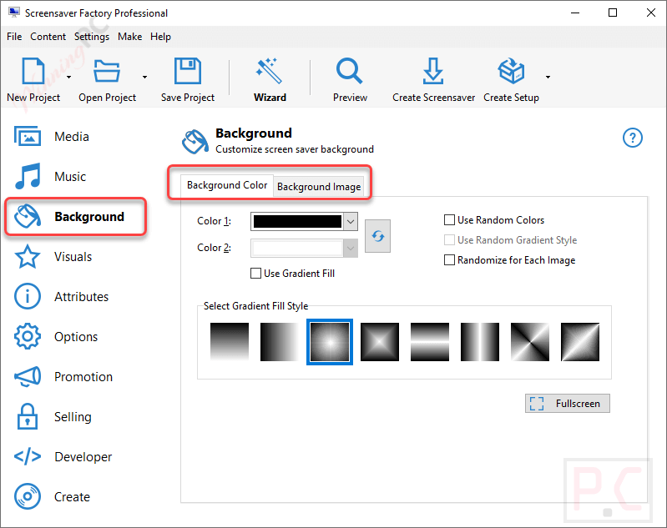
Task: Open the Developer code section
Action: point(63,456)
